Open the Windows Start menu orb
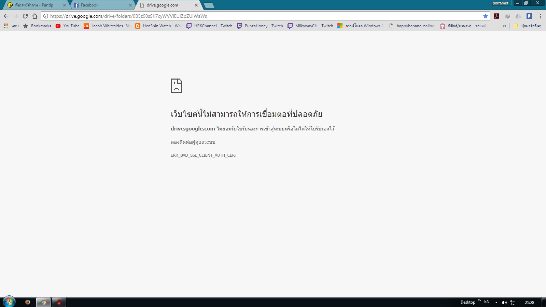Viewport: 546px width, 307px height. tap(9, 302)
